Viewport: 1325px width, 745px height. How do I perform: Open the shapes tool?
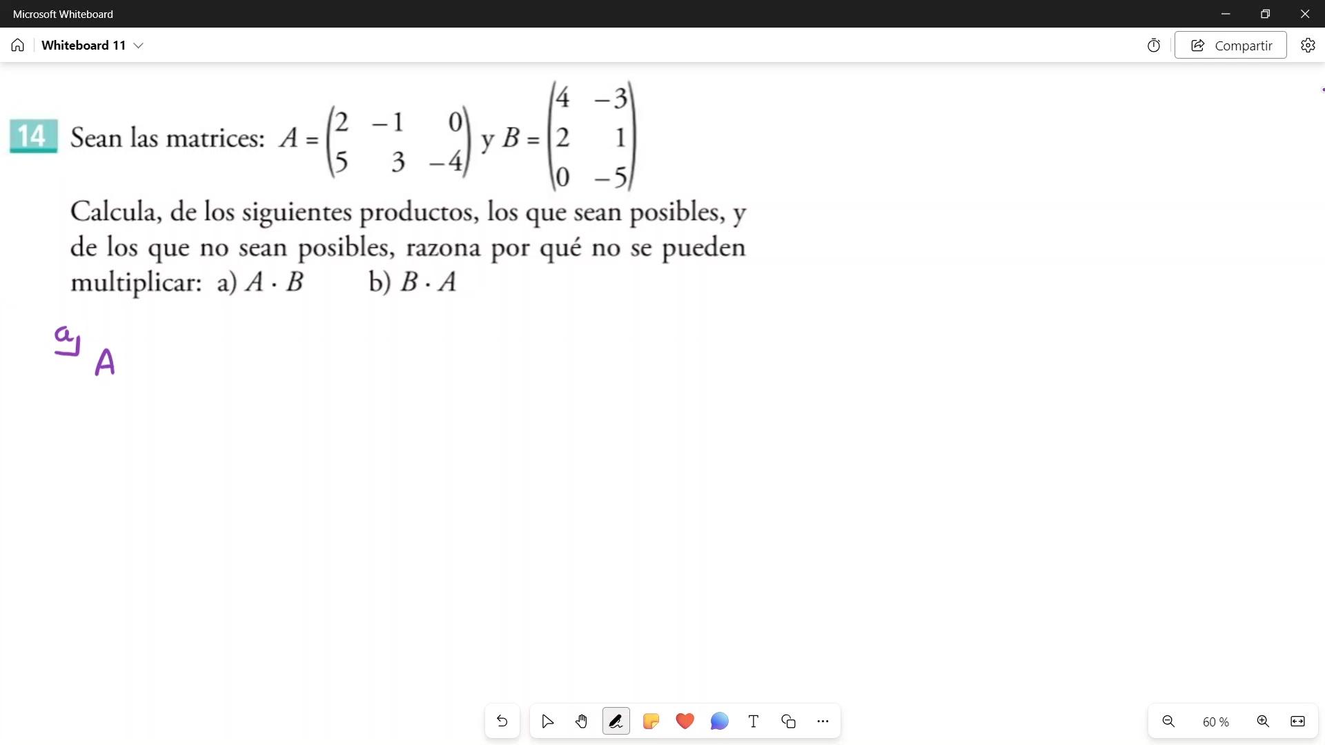pyautogui.click(x=788, y=722)
